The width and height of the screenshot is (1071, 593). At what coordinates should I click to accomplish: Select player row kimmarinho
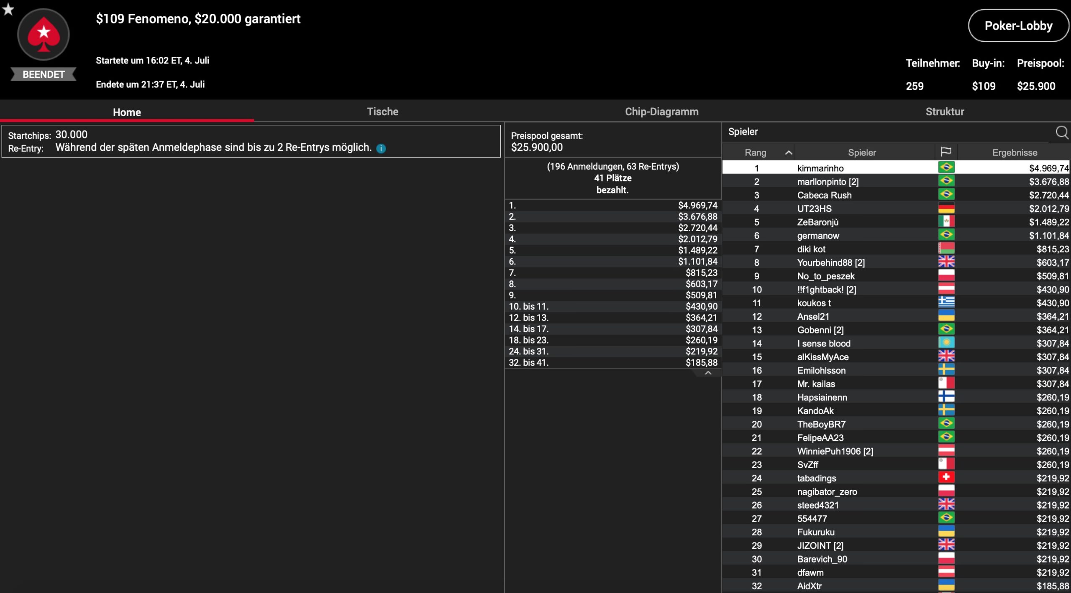(820, 168)
